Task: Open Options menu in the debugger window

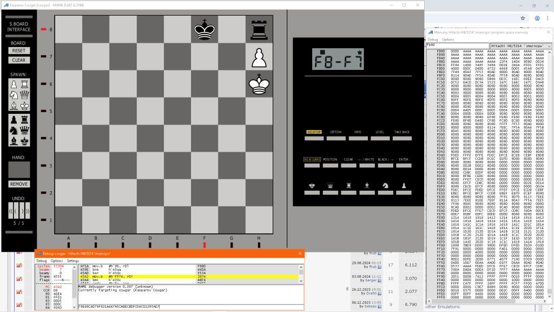Action: [x=56, y=261]
